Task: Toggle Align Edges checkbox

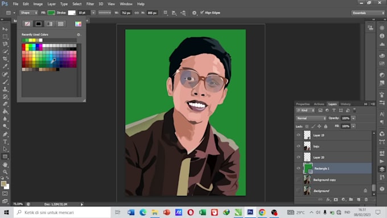Action: (x=202, y=13)
